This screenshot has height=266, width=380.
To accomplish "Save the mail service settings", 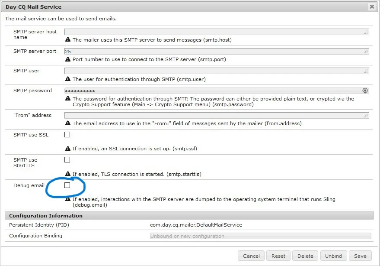I will [360, 256].
